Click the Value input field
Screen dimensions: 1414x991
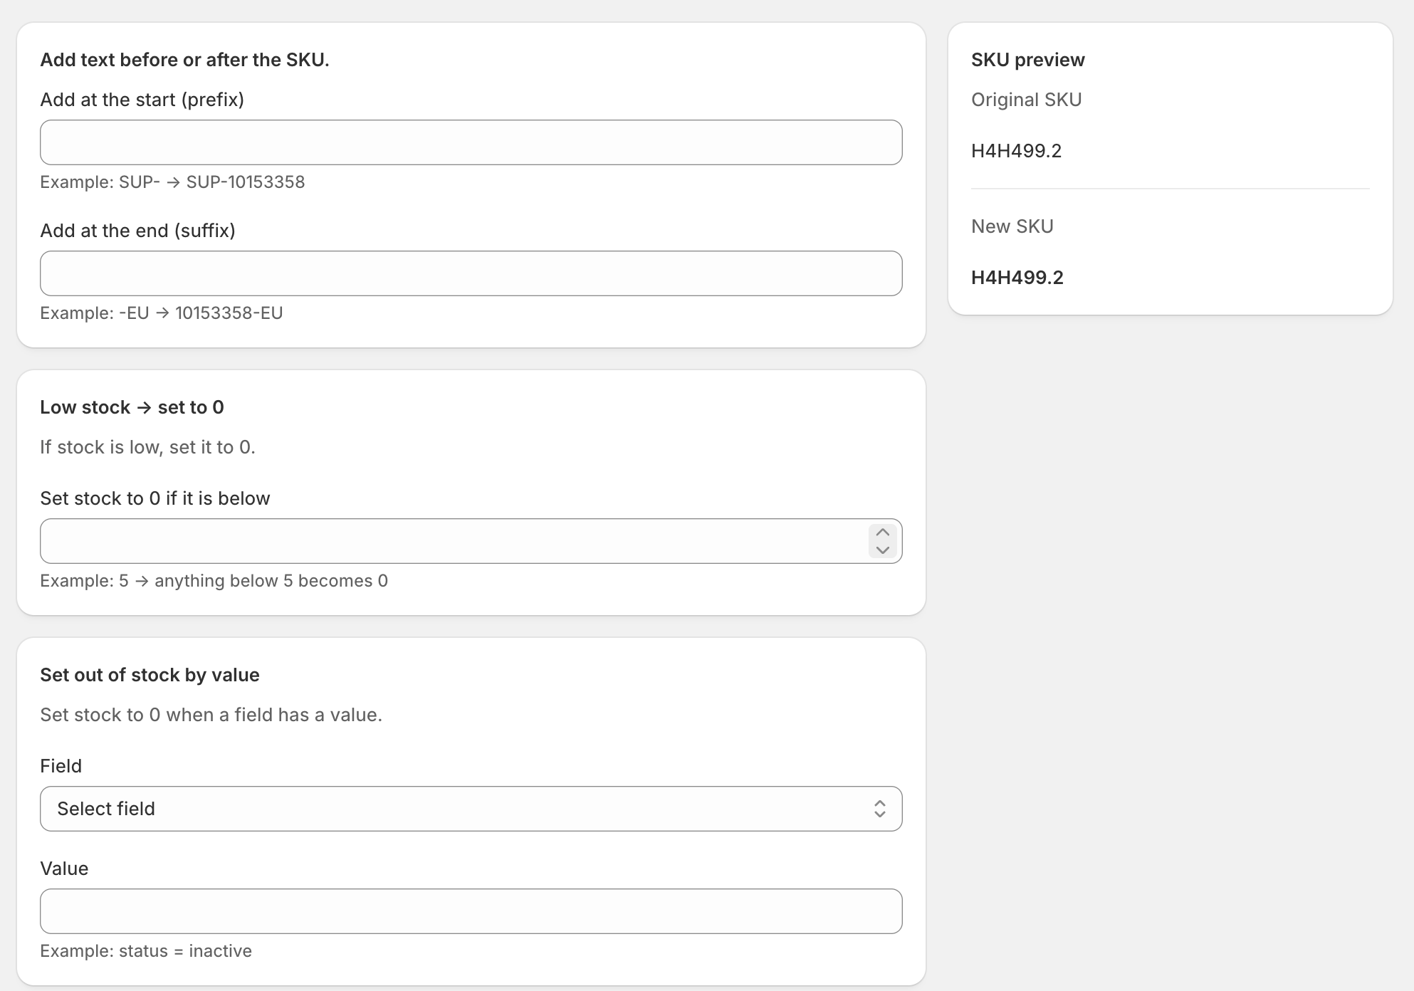[471, 911]
